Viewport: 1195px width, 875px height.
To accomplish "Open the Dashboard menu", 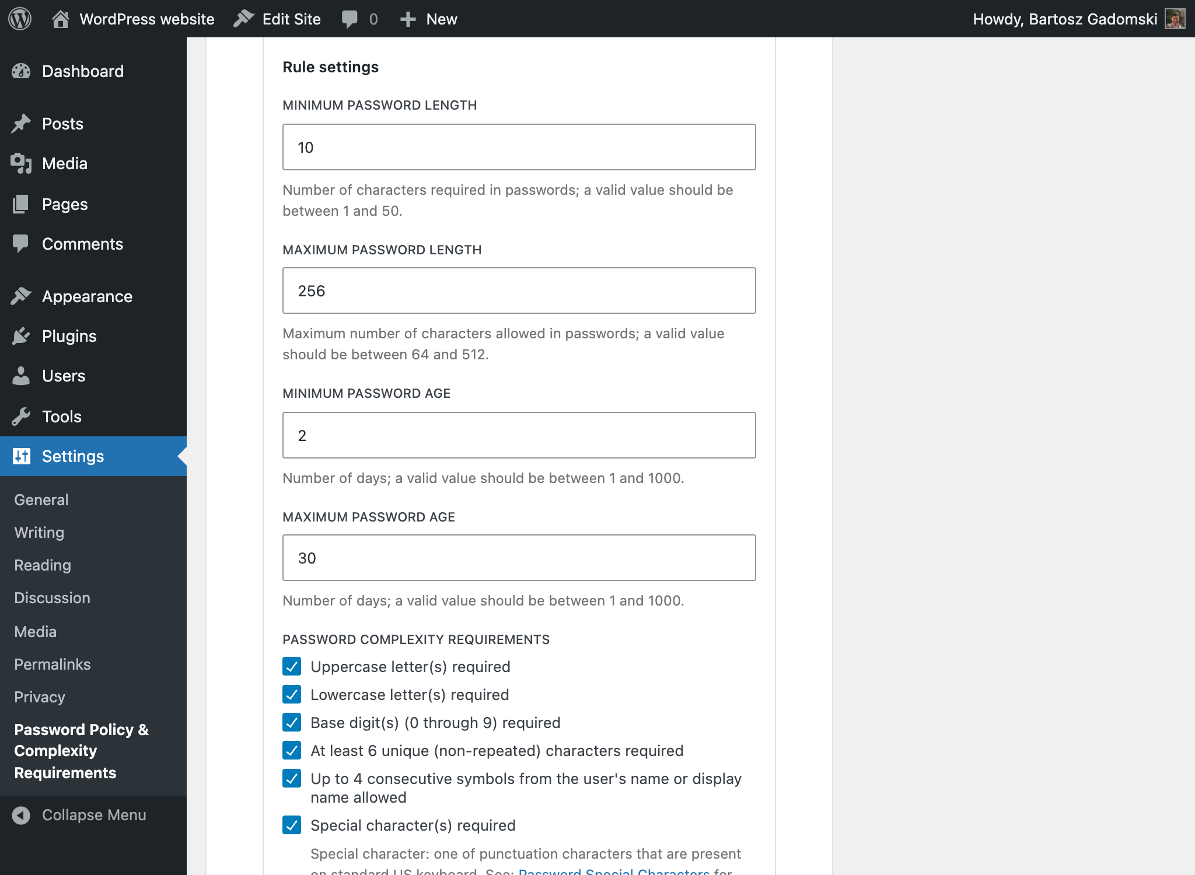I will click(93, 71).
